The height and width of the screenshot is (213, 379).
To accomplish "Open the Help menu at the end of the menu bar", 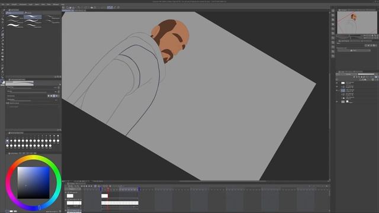I will point(63,4).
